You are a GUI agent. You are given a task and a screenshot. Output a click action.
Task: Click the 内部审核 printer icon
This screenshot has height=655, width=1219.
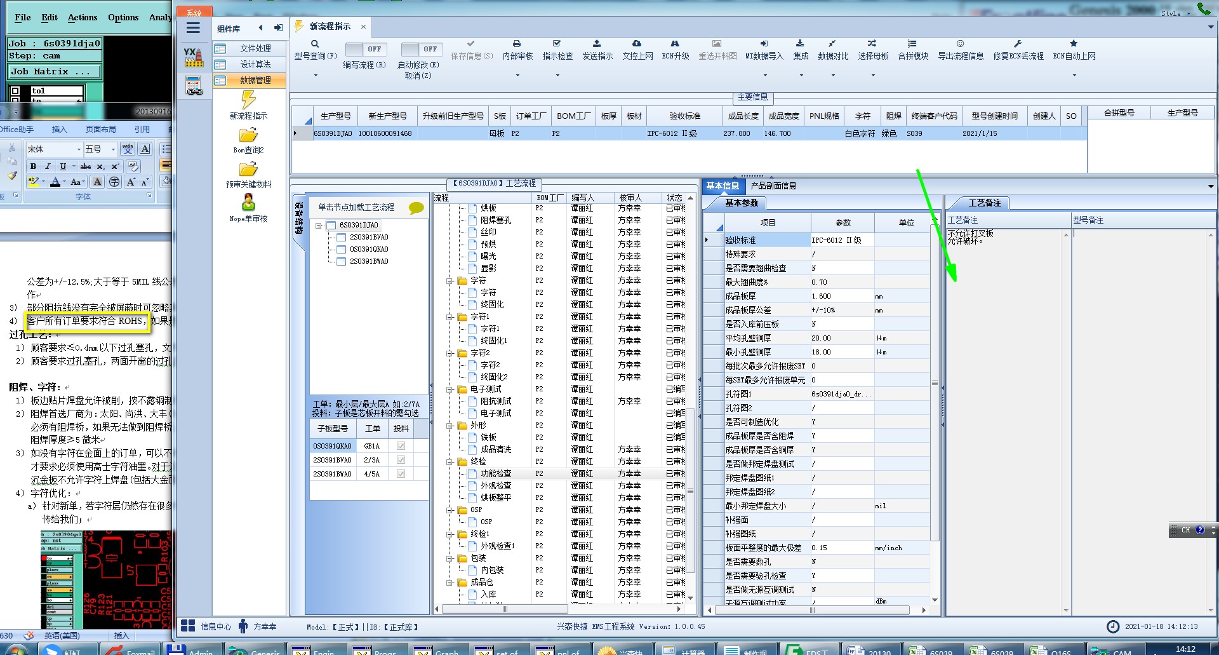tap(517, 44)
